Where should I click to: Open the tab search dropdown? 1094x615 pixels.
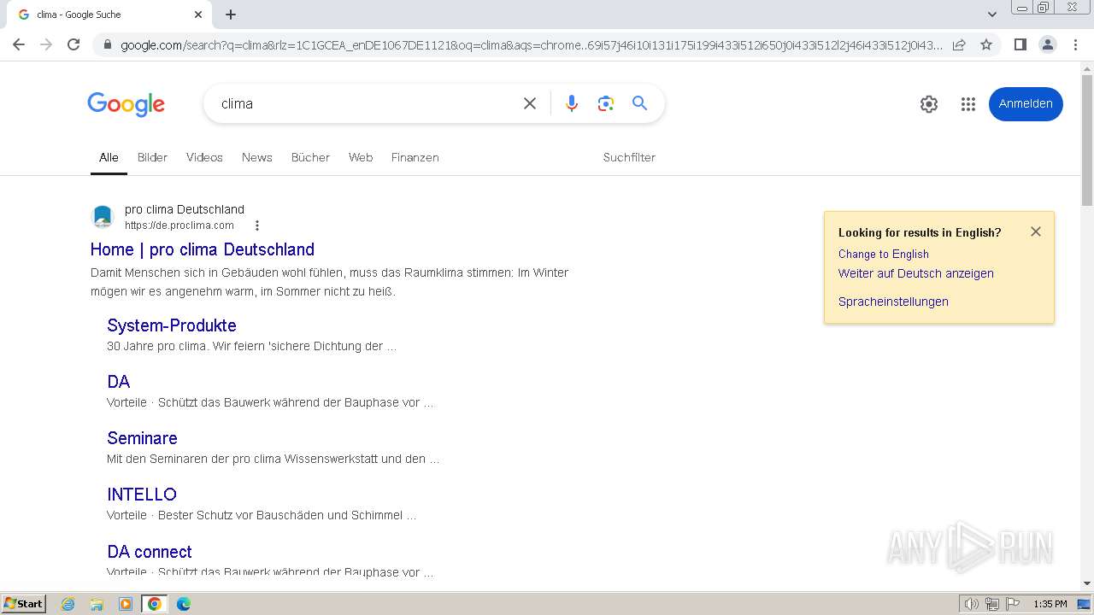991,15
